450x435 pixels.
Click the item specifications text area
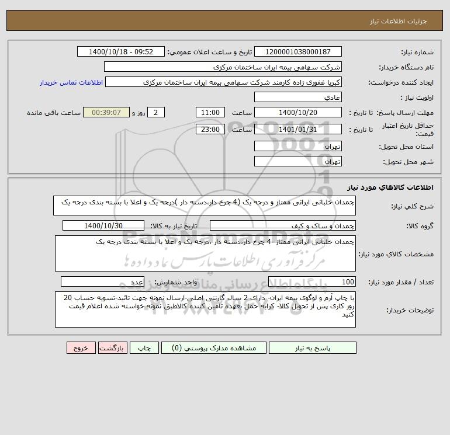click(205, 253)
